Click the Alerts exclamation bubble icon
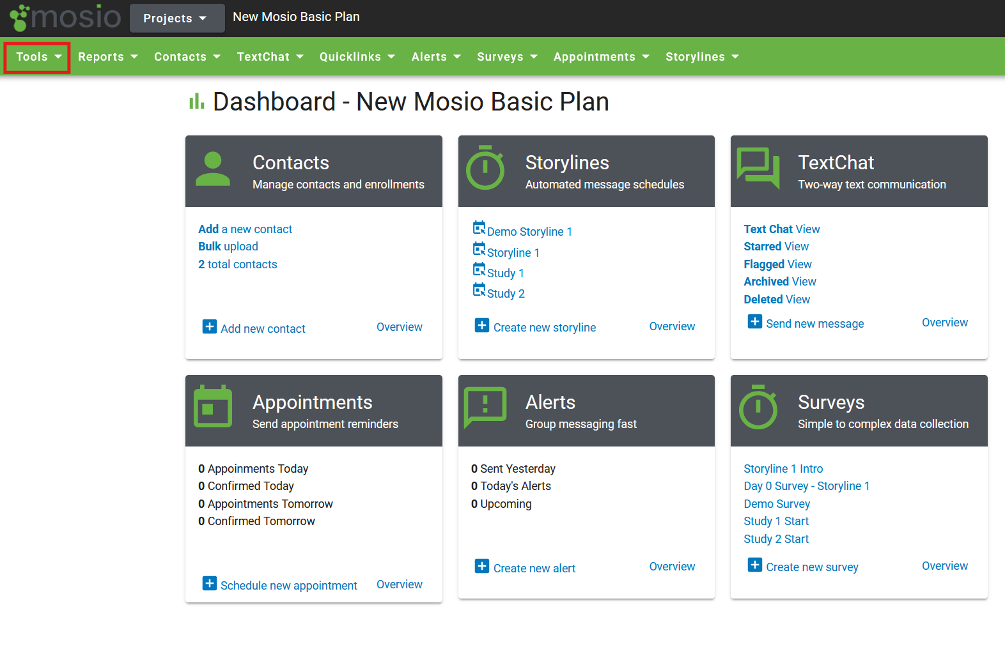This screenshot has height=672, width=1005. [485, 407]
